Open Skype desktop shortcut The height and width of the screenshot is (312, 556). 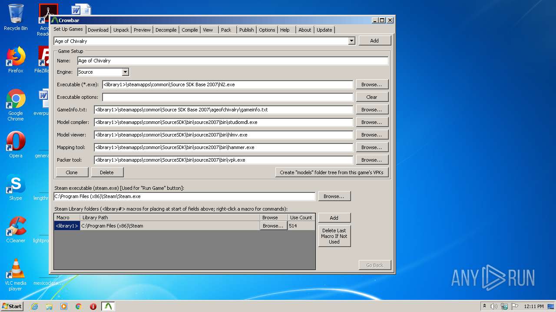pyautogui.click(x=16, y=187)
